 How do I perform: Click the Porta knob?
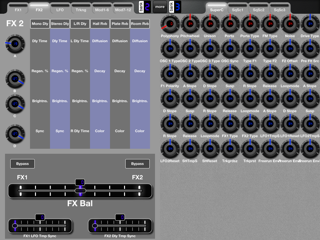click(x=230, y=24)
